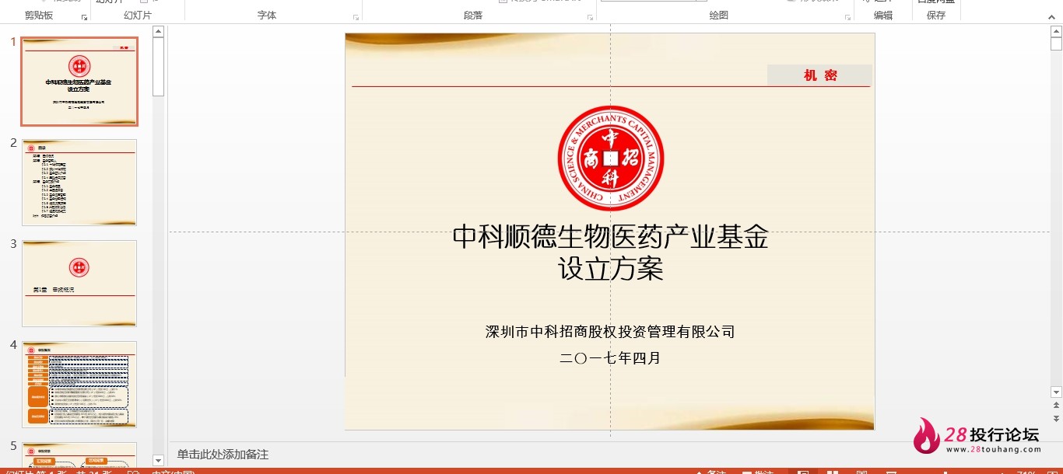Screen dimensions: 1063x474
Task: Go to slide 3 thumbnail
Action: pos(79,284)
